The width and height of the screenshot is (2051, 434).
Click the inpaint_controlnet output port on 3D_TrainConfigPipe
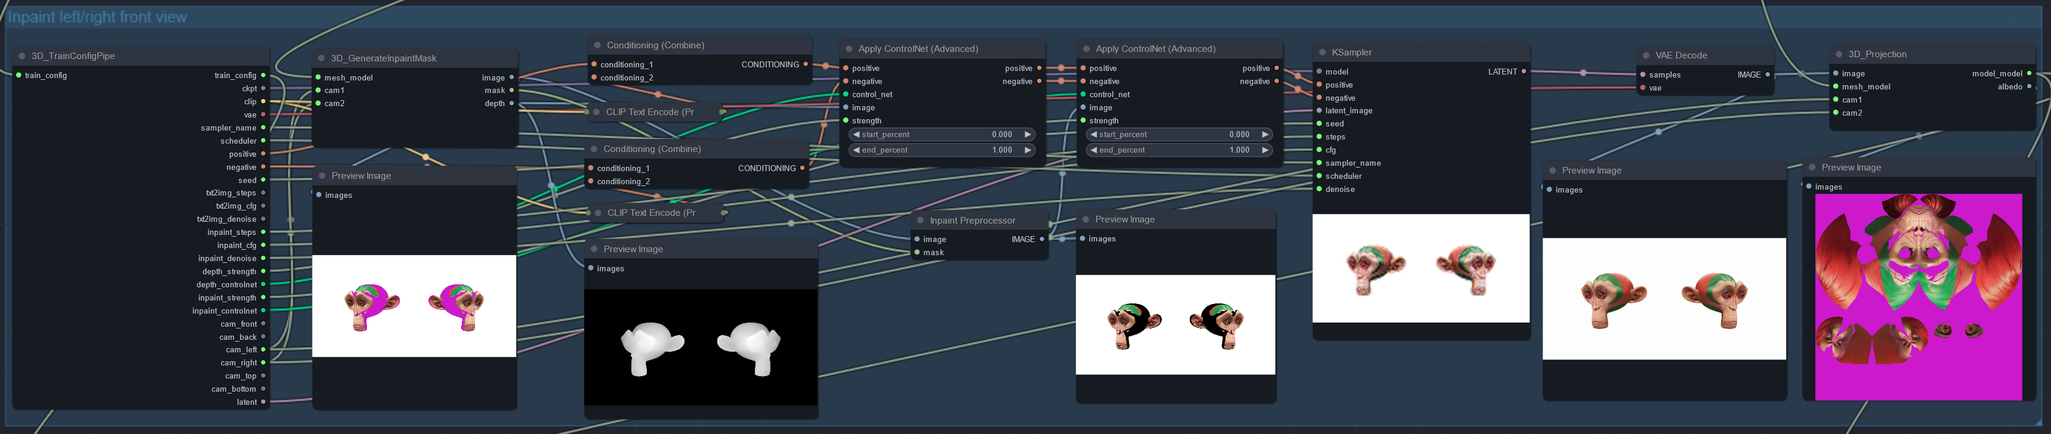[263, 311]
